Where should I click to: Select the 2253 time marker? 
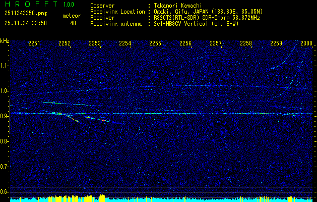[95, 44]
